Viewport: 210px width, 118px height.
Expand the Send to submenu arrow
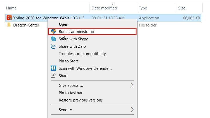coord(132,110)
